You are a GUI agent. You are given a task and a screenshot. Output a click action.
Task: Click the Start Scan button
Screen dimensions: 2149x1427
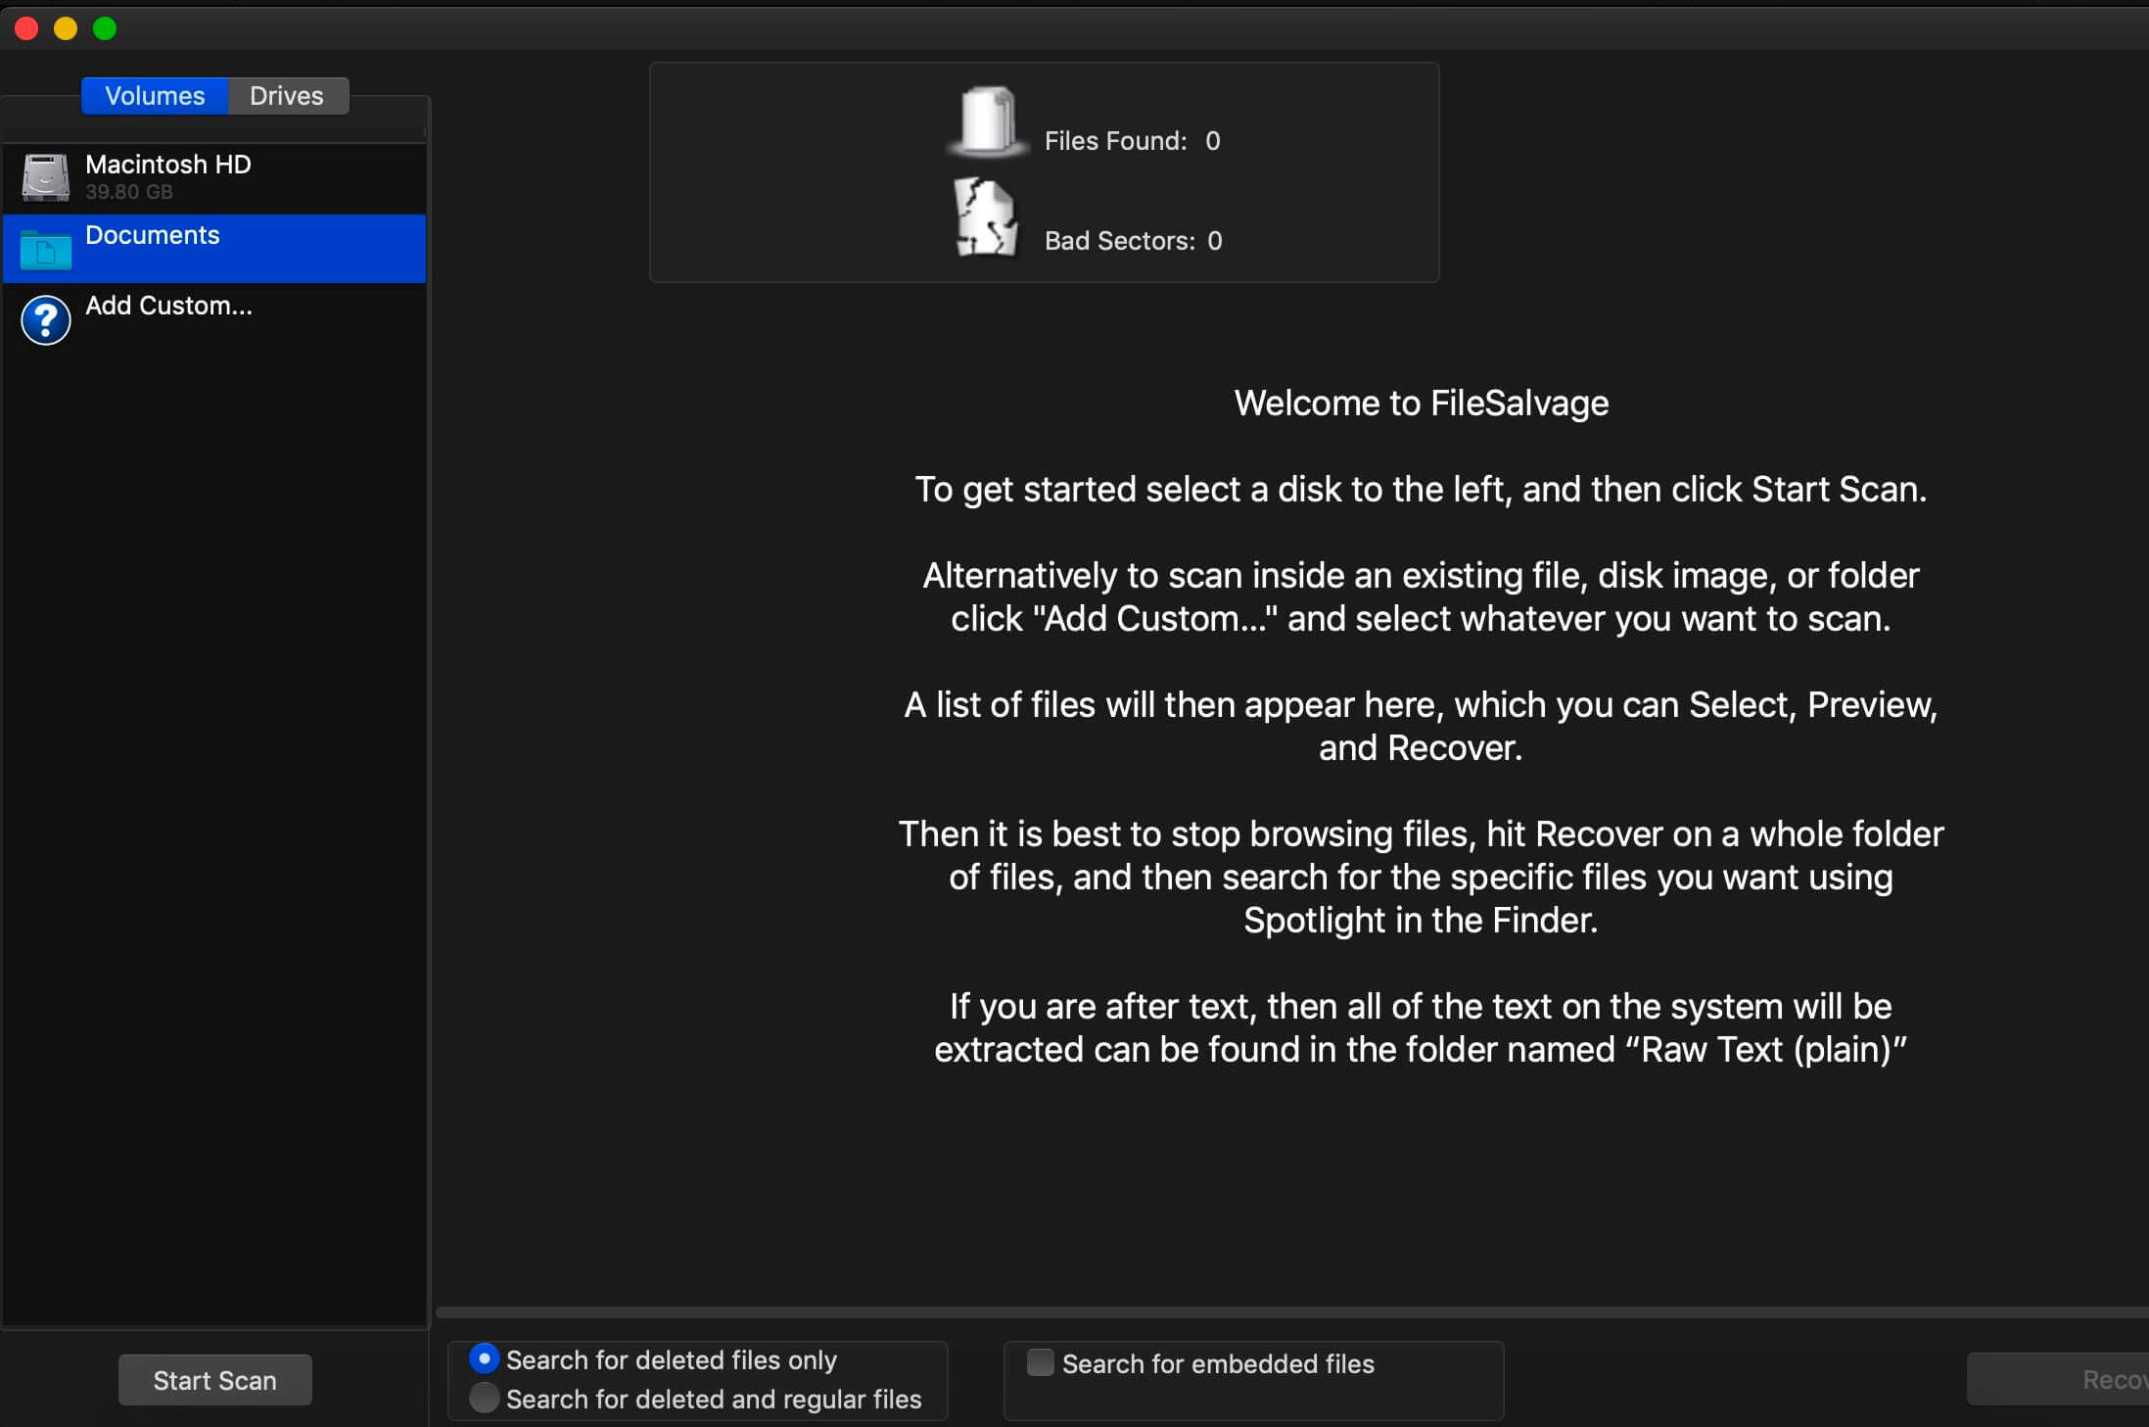point(215,1380)
